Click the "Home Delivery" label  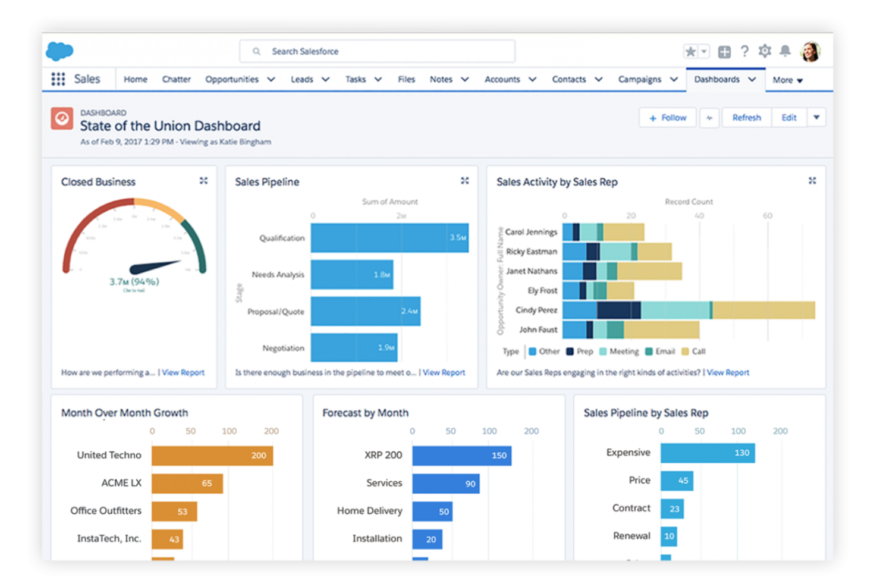tap(370, 511)
